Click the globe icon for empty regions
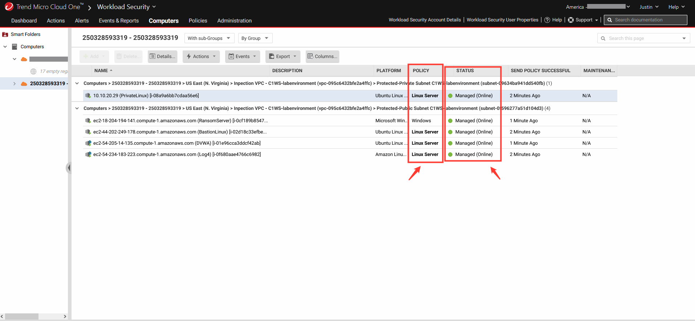Screen dimensions: 695x321 click(33, 71)
